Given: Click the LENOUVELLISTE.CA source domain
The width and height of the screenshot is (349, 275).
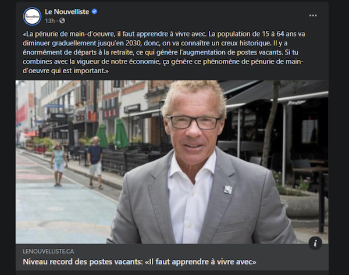Looking at the screenshot, I should tap(48, 251).
